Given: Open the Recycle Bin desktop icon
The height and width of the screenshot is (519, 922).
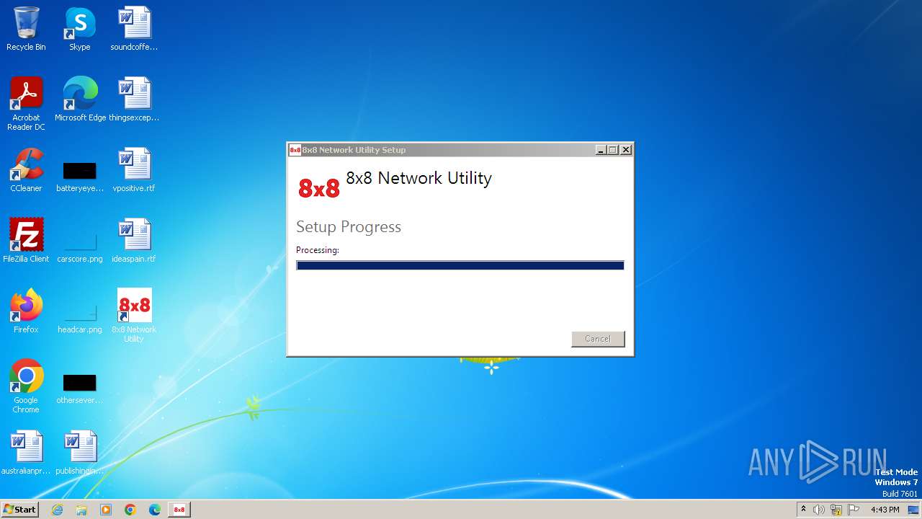Looking at the screenshot, I should (26, 29).
